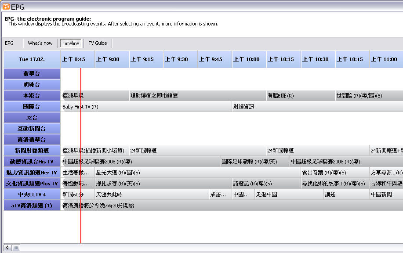Select the J2台 channel row header
This screenshot has height=253, width=403.
pyautogui.click(x=32, y=118)
